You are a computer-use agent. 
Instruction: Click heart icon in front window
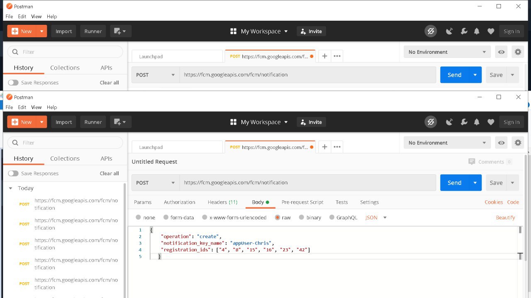click(491, 122)
